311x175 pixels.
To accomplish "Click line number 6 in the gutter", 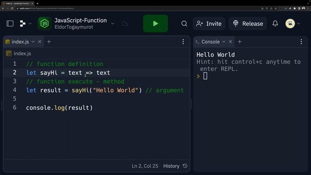I will tap(15, 107).
